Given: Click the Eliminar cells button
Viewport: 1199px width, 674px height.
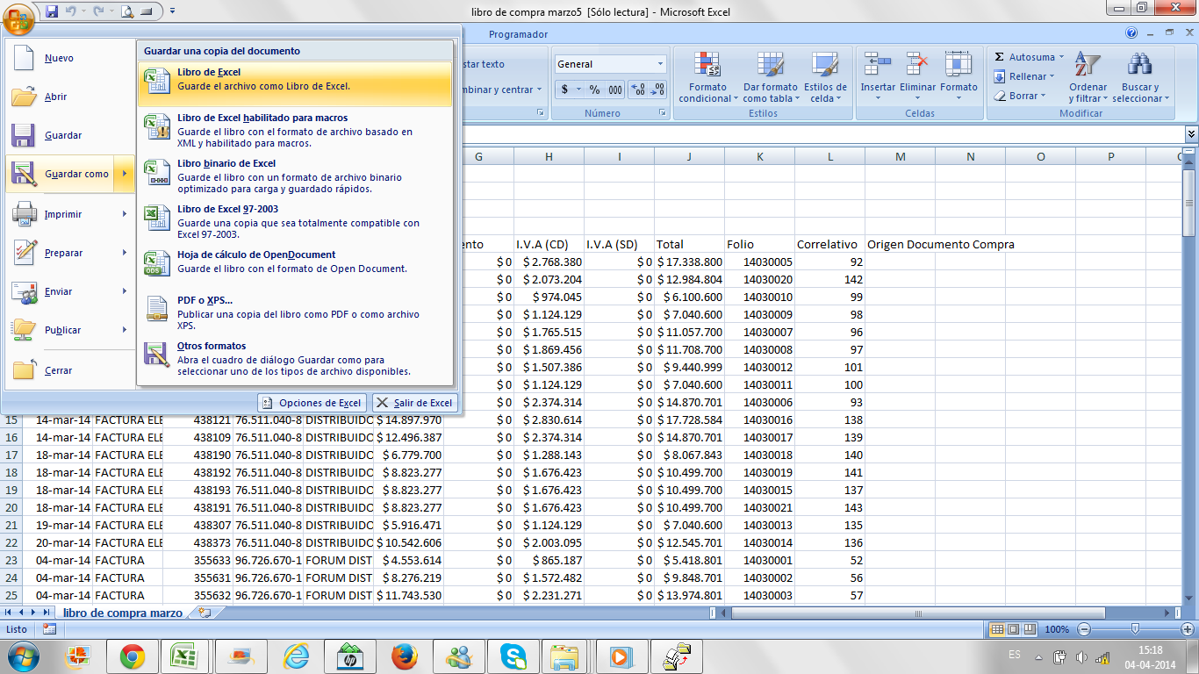Looking at the screenshot, I should click(918, 77).
